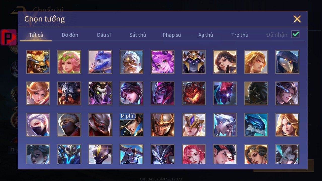This screenshot has width=322, height=181.
Task: Toggle the Đã nhận checkbox
Action: 295,34
